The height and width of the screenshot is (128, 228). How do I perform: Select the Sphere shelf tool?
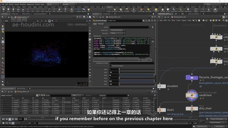tap(9, 10)
